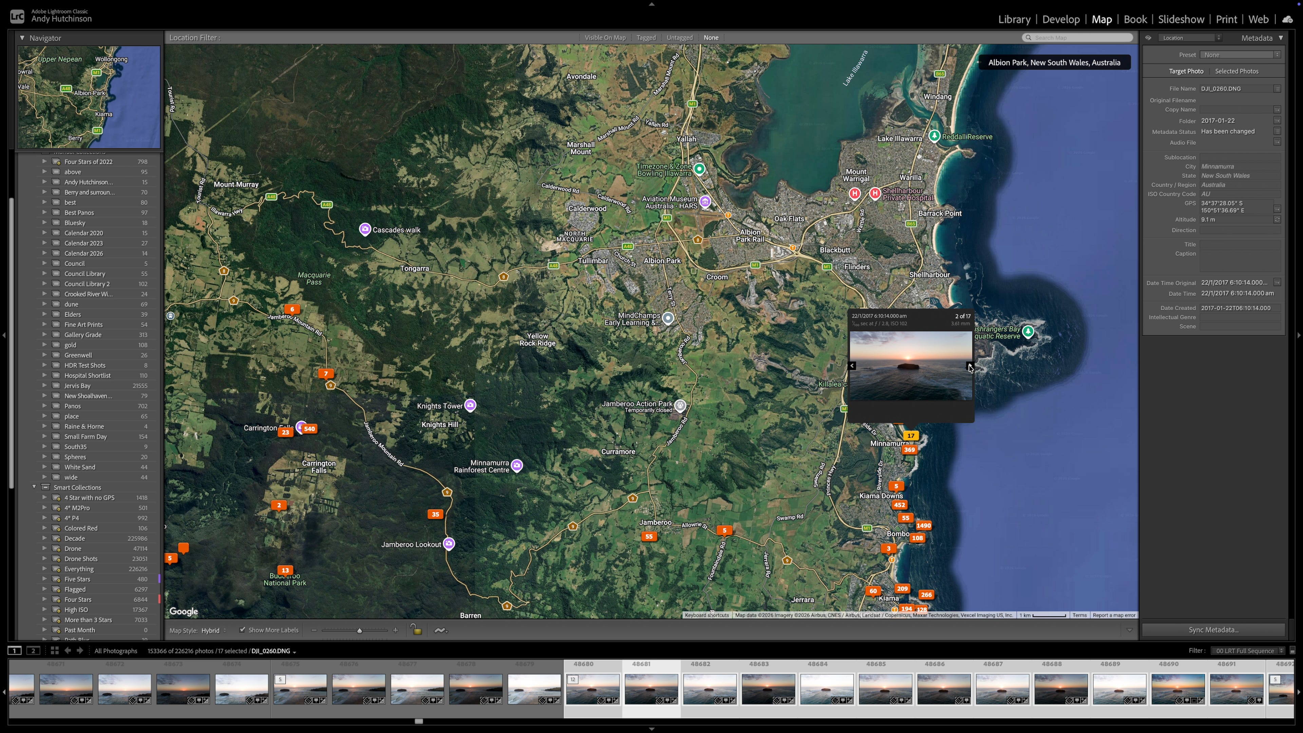Filter locations by Tagged photos
The image size is (1303, 733).
(x=646, y=37)
